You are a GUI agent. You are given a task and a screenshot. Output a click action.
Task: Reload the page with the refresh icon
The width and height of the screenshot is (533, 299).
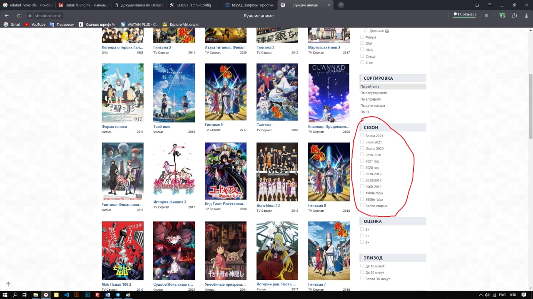coord(18,15)
